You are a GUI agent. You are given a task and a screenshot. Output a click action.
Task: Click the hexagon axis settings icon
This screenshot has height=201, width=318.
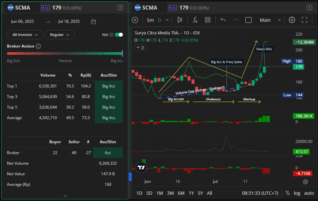(305, 182)
